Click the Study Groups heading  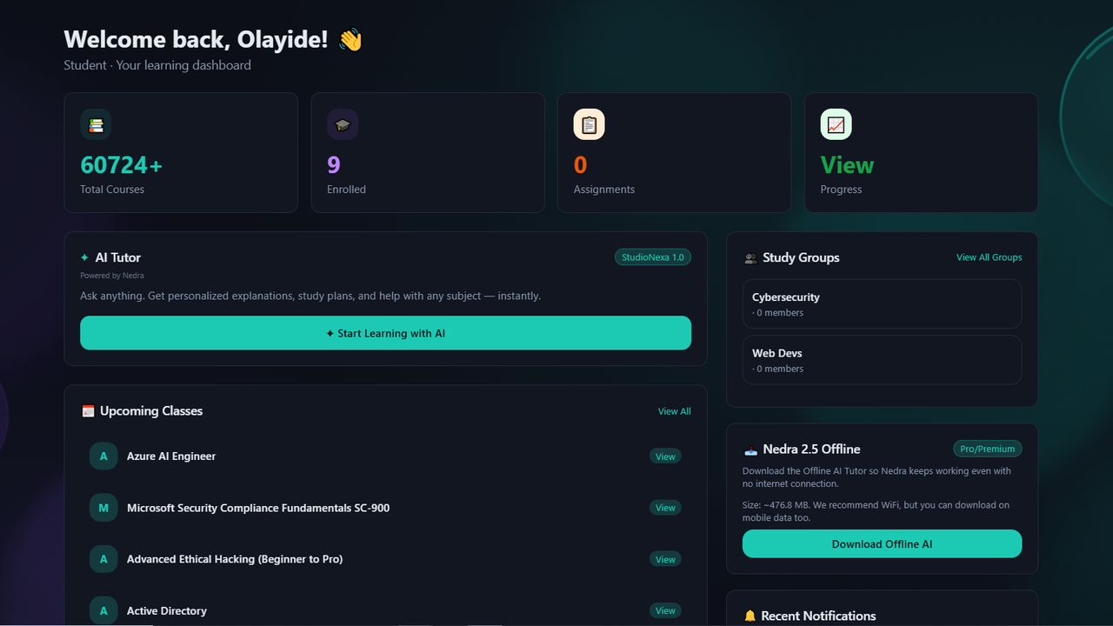point(801,257)
